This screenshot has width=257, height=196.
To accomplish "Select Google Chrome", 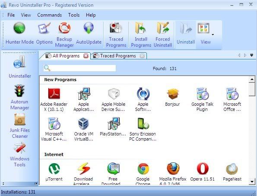I will pos(143,174).
